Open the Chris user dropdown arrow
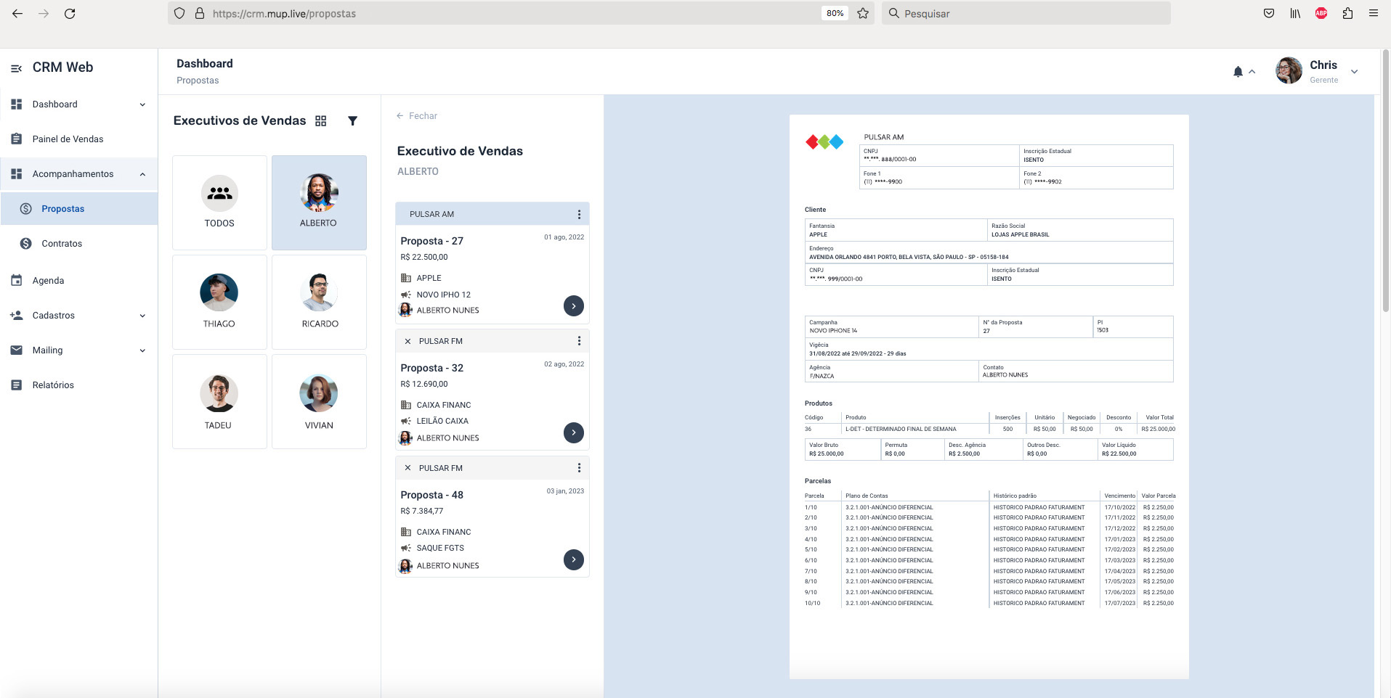This screenshot has height=698, width=1391. tap(1354, 72)
